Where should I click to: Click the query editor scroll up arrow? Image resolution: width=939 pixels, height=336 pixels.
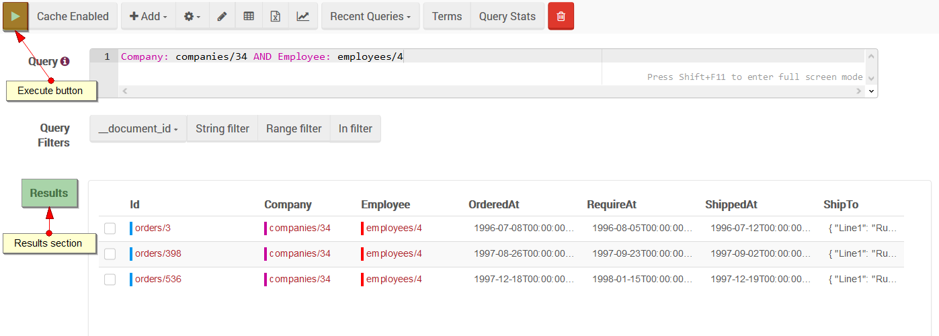(871, 57)
